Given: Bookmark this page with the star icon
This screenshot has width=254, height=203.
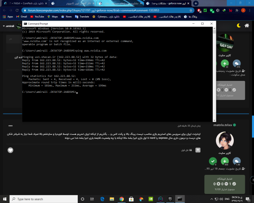Looking at the screenshot, I should click(x=192, y=10).
